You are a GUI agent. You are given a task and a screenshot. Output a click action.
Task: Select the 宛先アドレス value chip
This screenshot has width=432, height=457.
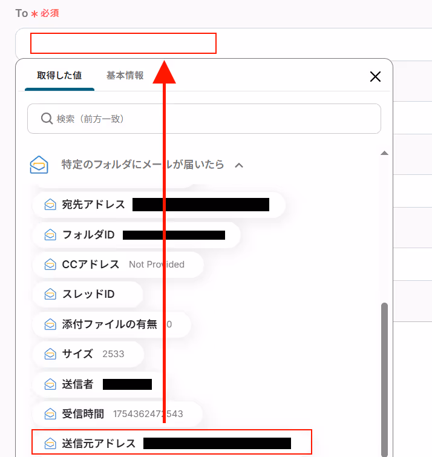pyautogui.click(x=159, y=205)
